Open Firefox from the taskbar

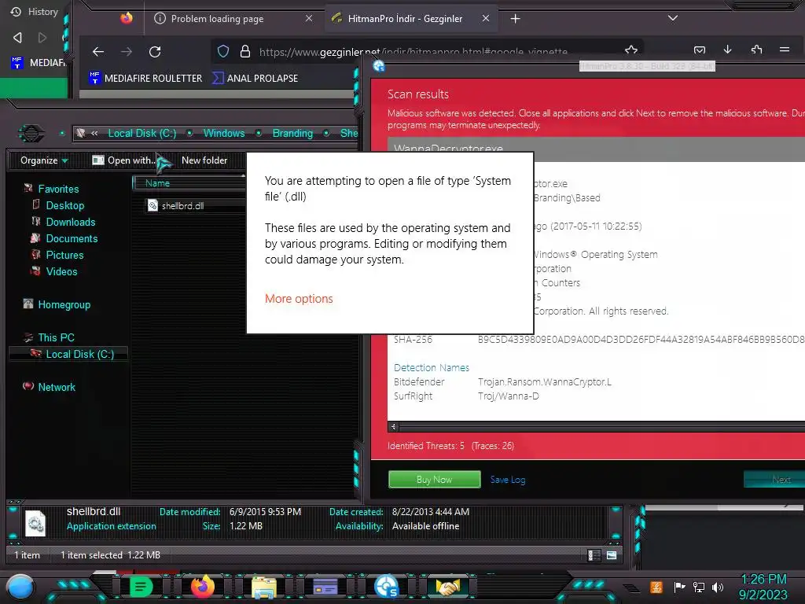(x=202, y=586)
